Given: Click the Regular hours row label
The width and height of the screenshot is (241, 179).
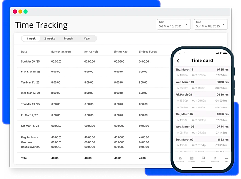Looking at the screenshot, I should point(29,137).
